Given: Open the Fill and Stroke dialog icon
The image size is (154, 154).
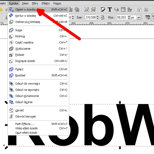Looking at the screenshot, I should pos(103,10).
